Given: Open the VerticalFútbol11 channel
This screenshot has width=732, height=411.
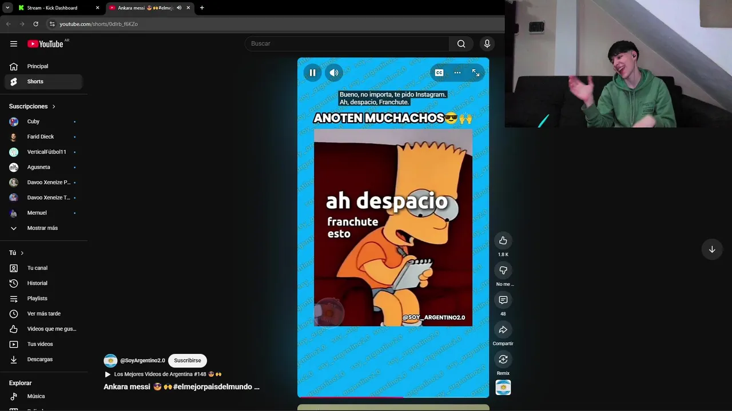Looking at the screenshot, I should (x=44, y=152).
